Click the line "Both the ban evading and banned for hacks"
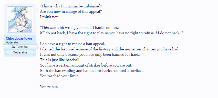 coord(92,71)
